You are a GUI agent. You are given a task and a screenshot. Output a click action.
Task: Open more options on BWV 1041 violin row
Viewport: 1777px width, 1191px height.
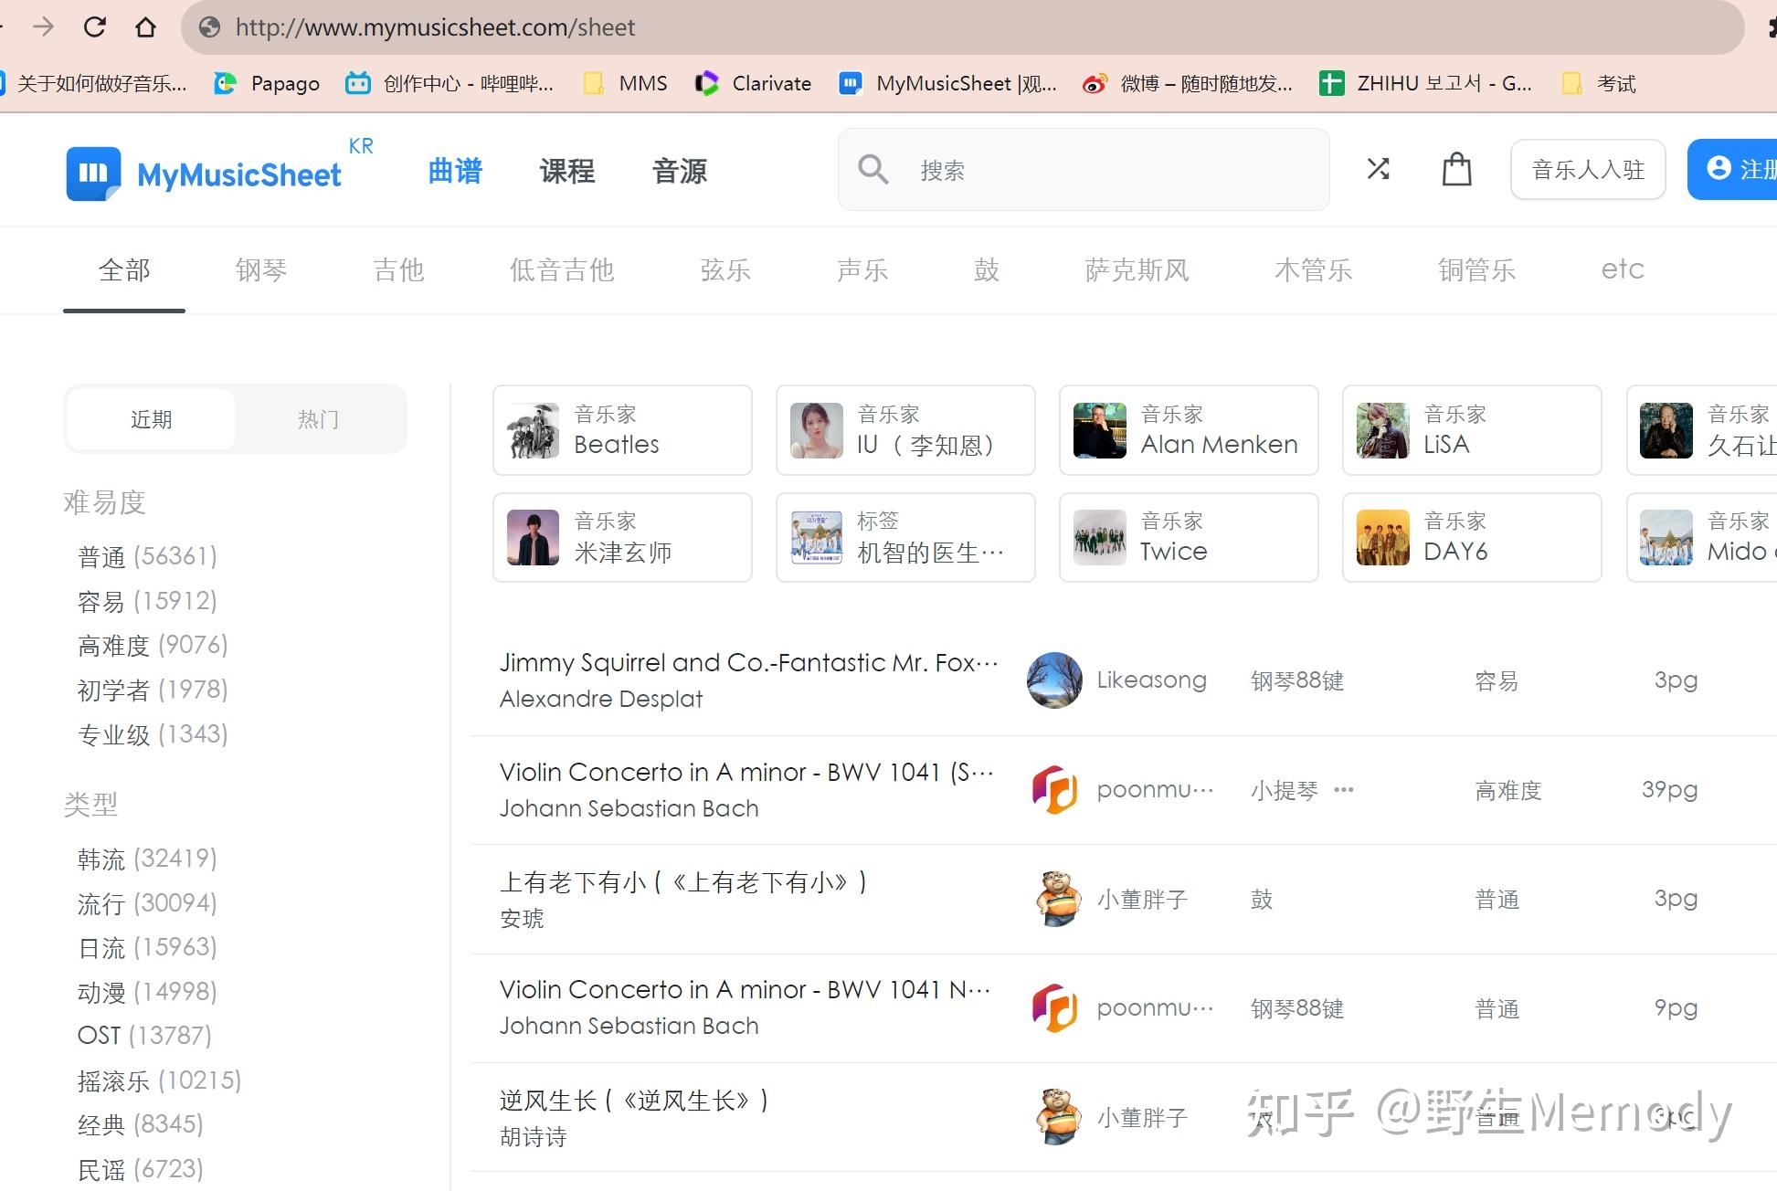pos(1343,790)
